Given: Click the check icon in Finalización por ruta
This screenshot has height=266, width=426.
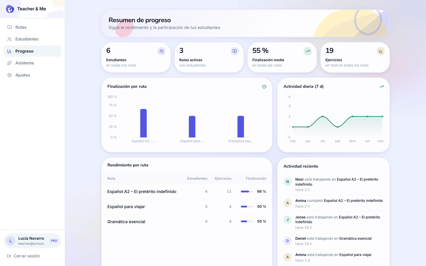Looking at the screenshot, I should click(x=264, y=87).
